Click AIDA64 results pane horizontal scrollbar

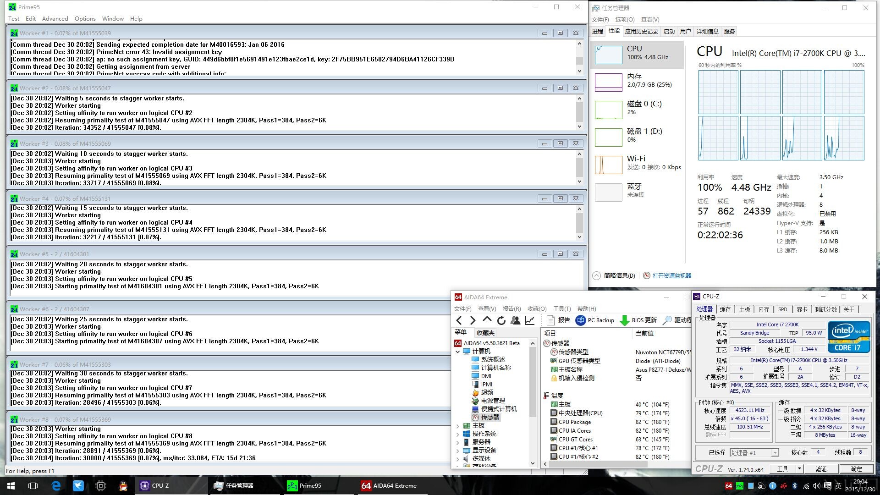[616, 464]
